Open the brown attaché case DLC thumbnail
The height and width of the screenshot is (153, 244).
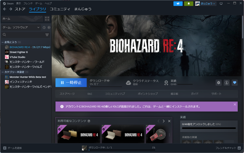tap(123, 134)
